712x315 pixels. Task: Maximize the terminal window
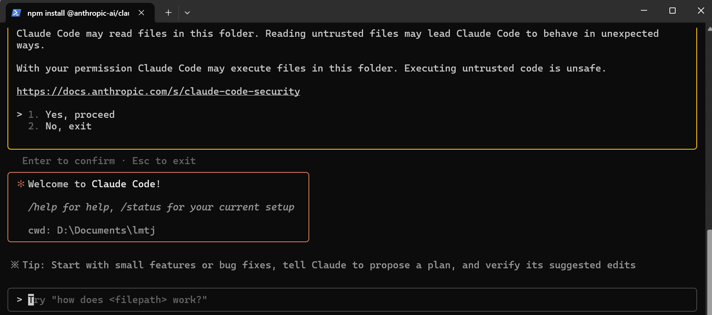click(x=672, y=11)
